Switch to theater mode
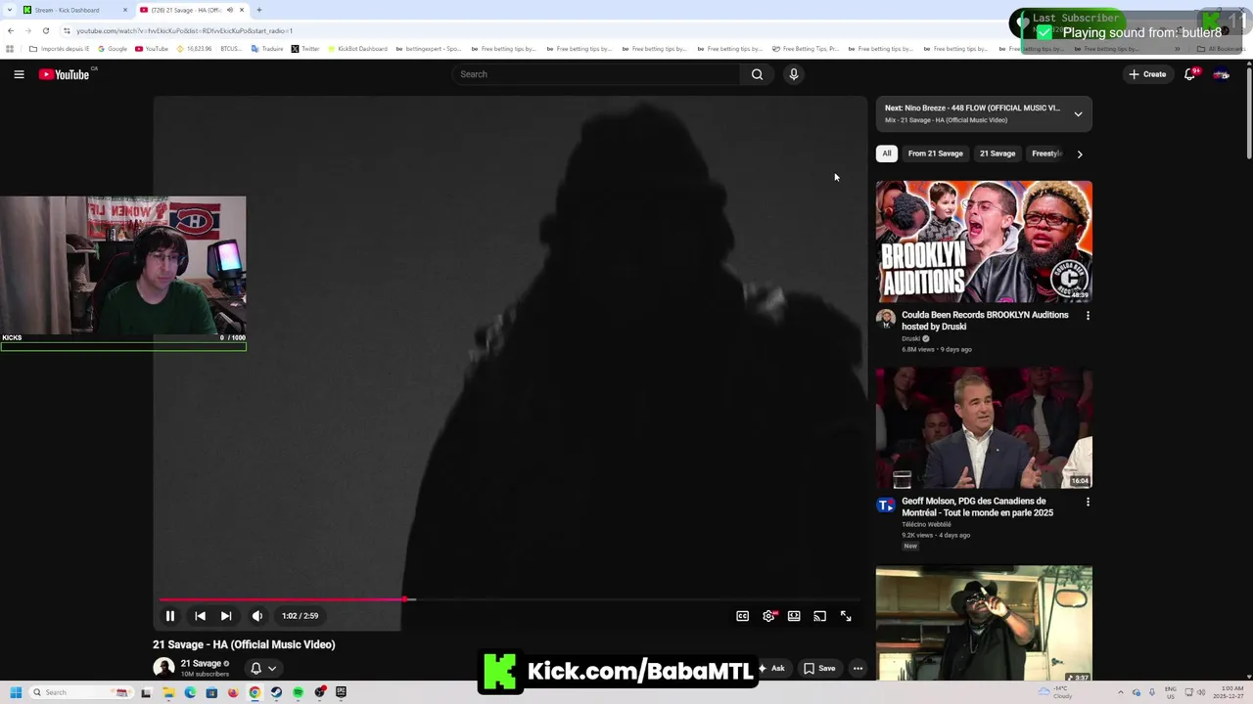The width and height of the screenshot is (1253, 704). [794, 616]
